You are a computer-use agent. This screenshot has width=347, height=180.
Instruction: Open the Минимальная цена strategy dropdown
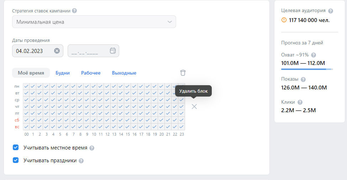coord(94,22)
